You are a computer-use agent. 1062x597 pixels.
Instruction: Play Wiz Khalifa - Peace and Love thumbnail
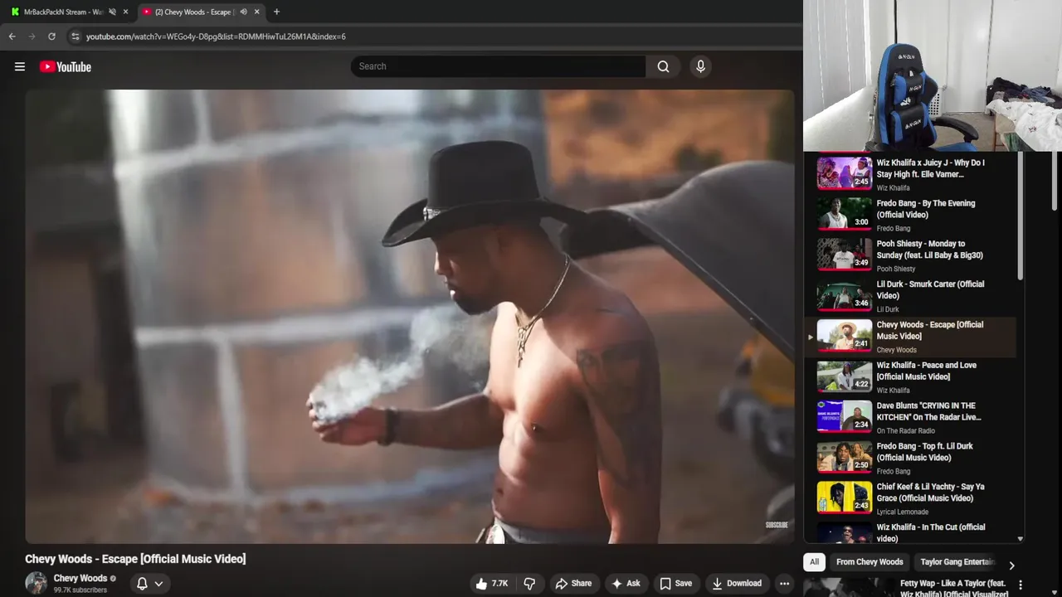[x=845, y=376]
